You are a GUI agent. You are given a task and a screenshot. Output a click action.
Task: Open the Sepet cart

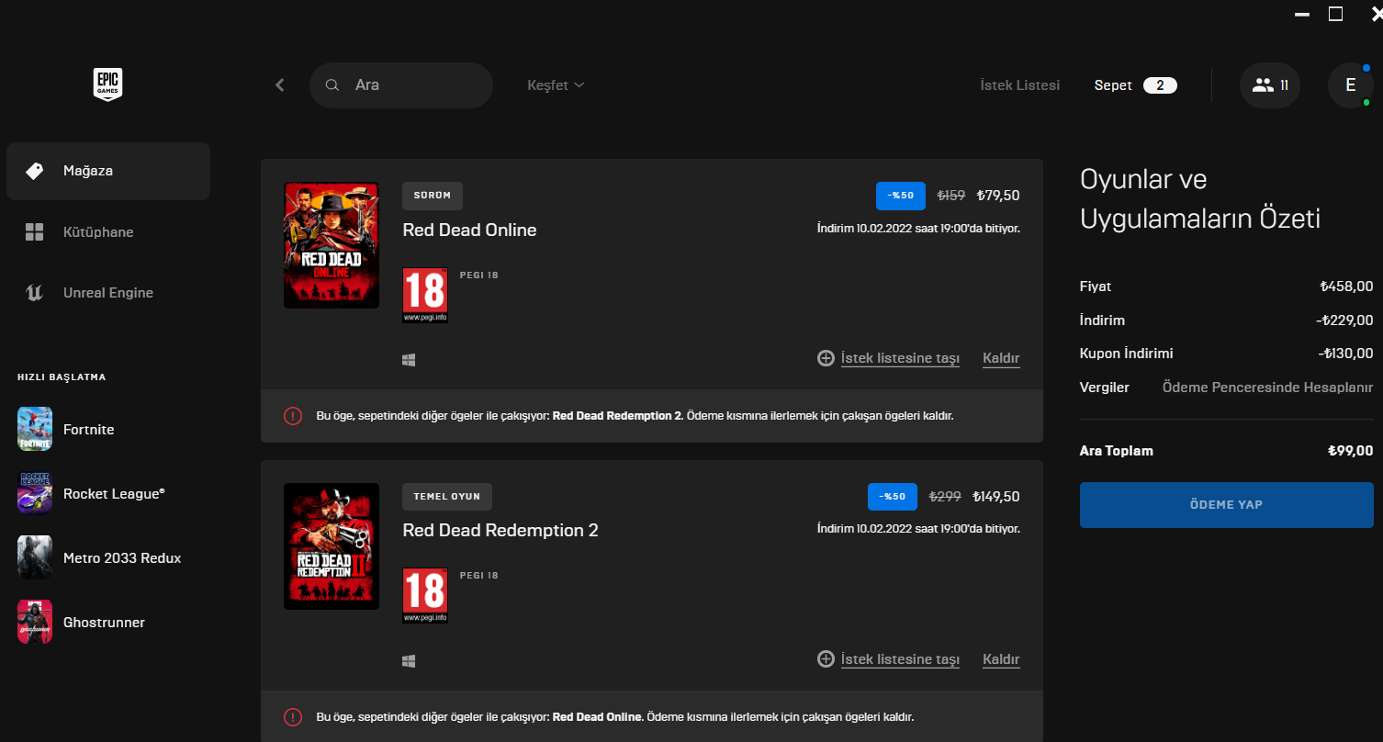click(1113, 85)
